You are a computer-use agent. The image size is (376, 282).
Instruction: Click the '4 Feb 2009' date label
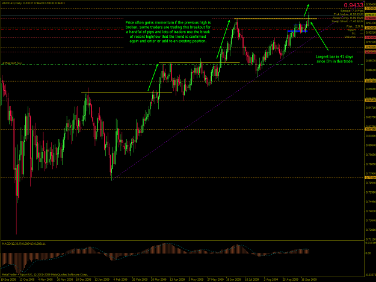click(x=120, y=280)
